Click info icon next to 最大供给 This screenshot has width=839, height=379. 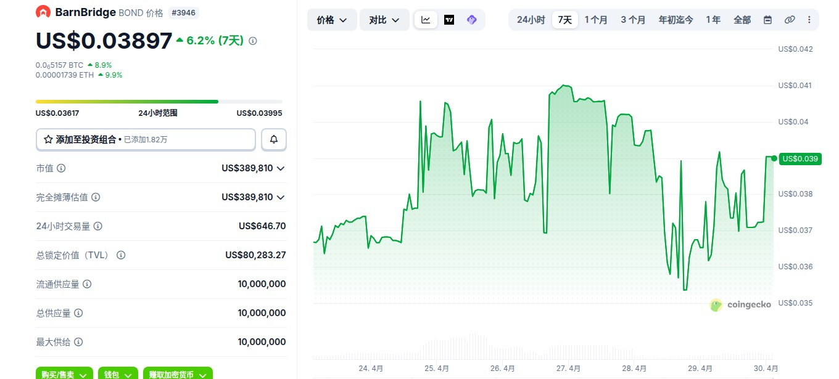click(78, 342)
